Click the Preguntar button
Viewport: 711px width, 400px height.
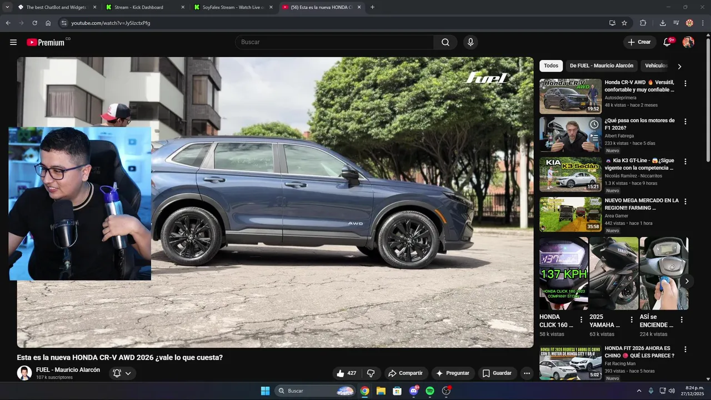click(x=453, y=373)
